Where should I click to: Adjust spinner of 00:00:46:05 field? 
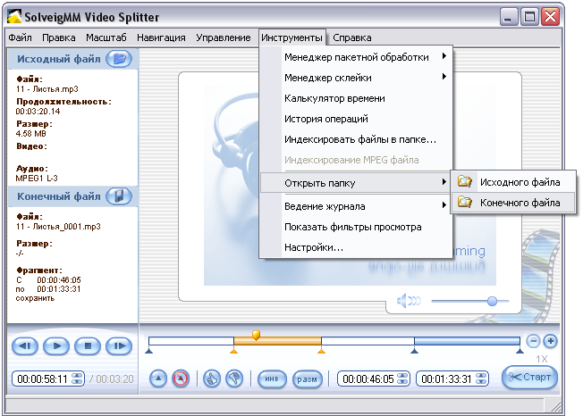402,379
